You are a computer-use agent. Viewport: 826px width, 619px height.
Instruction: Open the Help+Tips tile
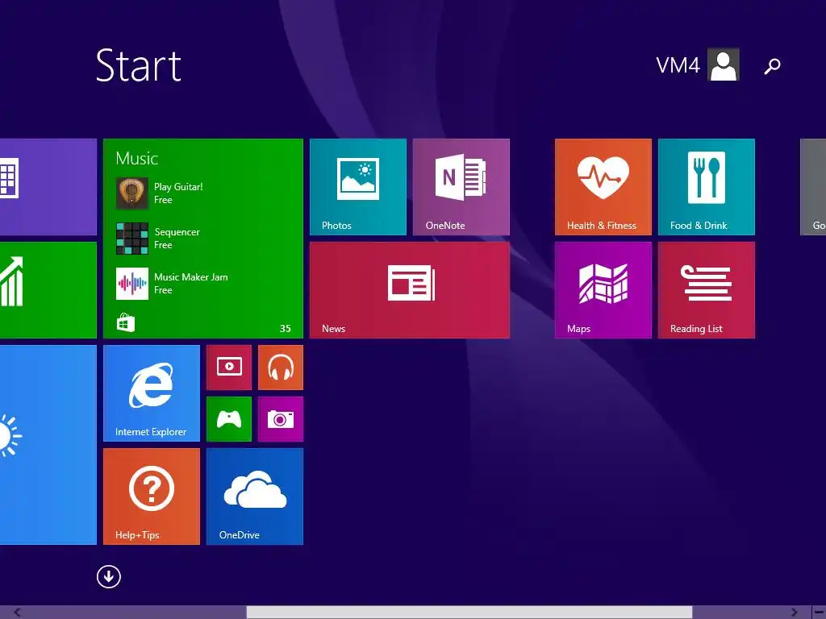click(x=152, y=496)
